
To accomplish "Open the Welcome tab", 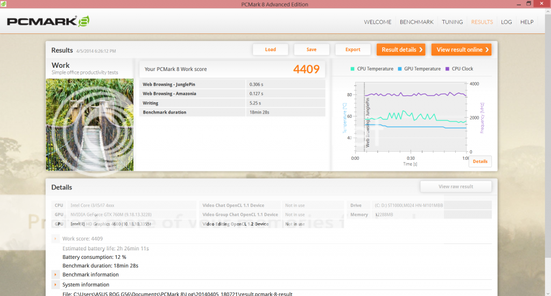I will (x=378, y=22).
